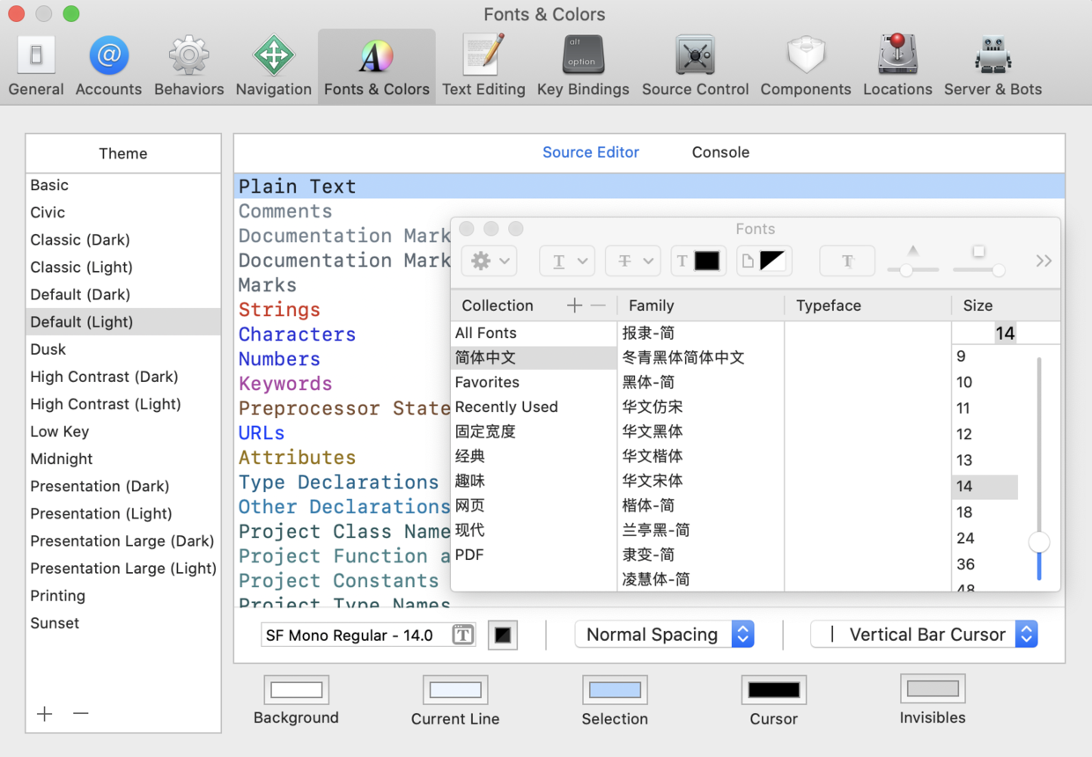Add a new theme with plus button

[44, 714]
